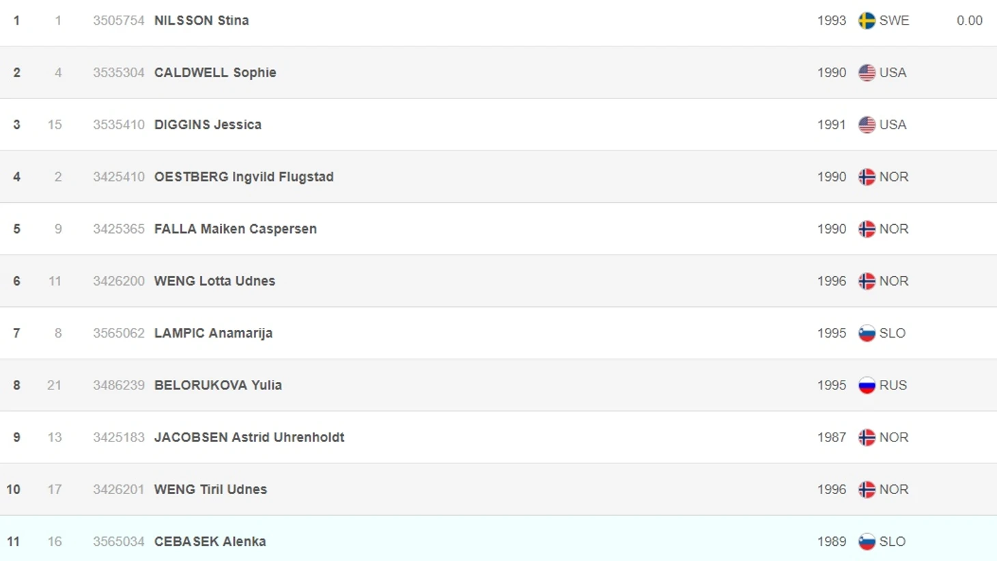The image size is (997, 561).
Task: Select FALLA Maiken Caspersen name
Action: click(235, 229)
